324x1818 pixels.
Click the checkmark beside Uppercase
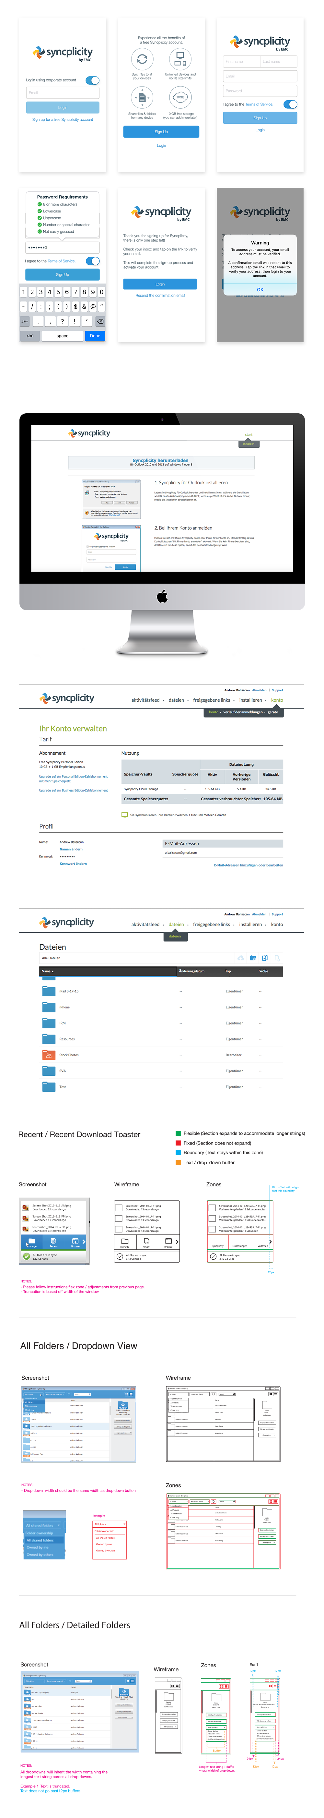(x=40, y=218)
